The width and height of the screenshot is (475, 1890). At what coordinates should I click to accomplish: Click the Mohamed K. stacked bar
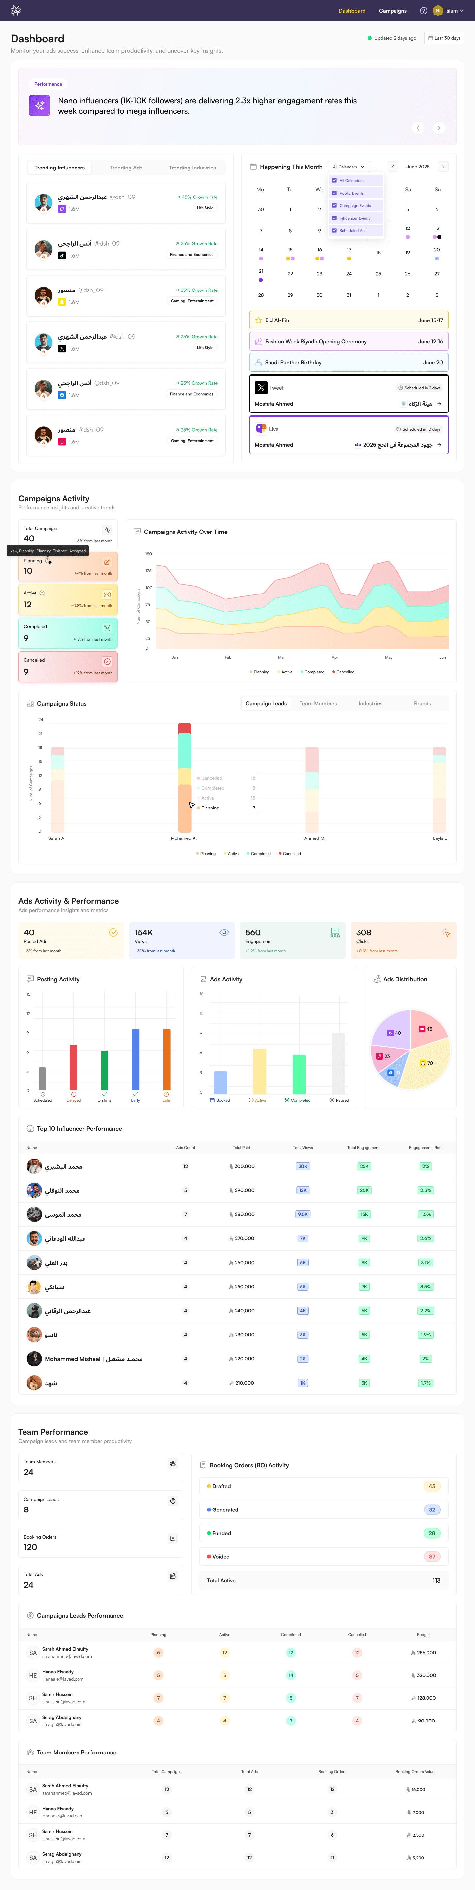[x=185, y=778]
